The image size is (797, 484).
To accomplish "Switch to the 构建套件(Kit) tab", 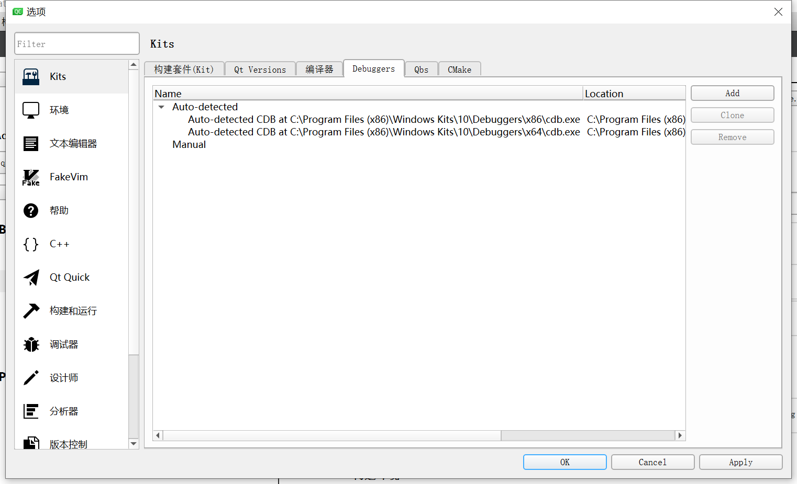I will tap(184, 70).
